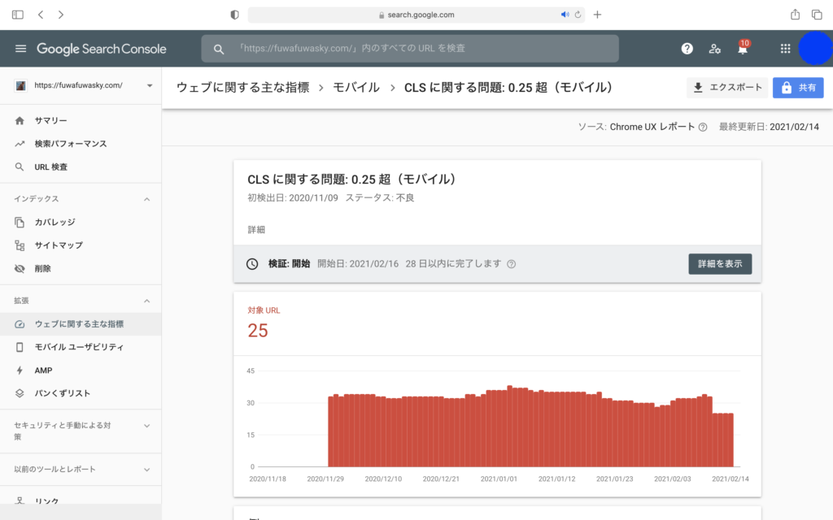Click the pages icon beside カバレッジ
The image size is (833, 520).
pyautogui.click(x=20, y=223)
